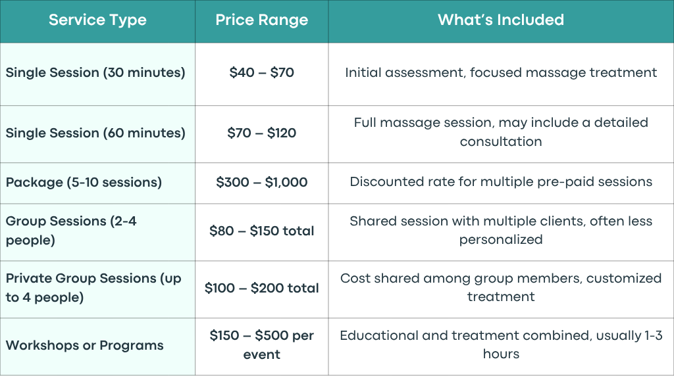Click the $70 – $120 price cell

[262, 134]
